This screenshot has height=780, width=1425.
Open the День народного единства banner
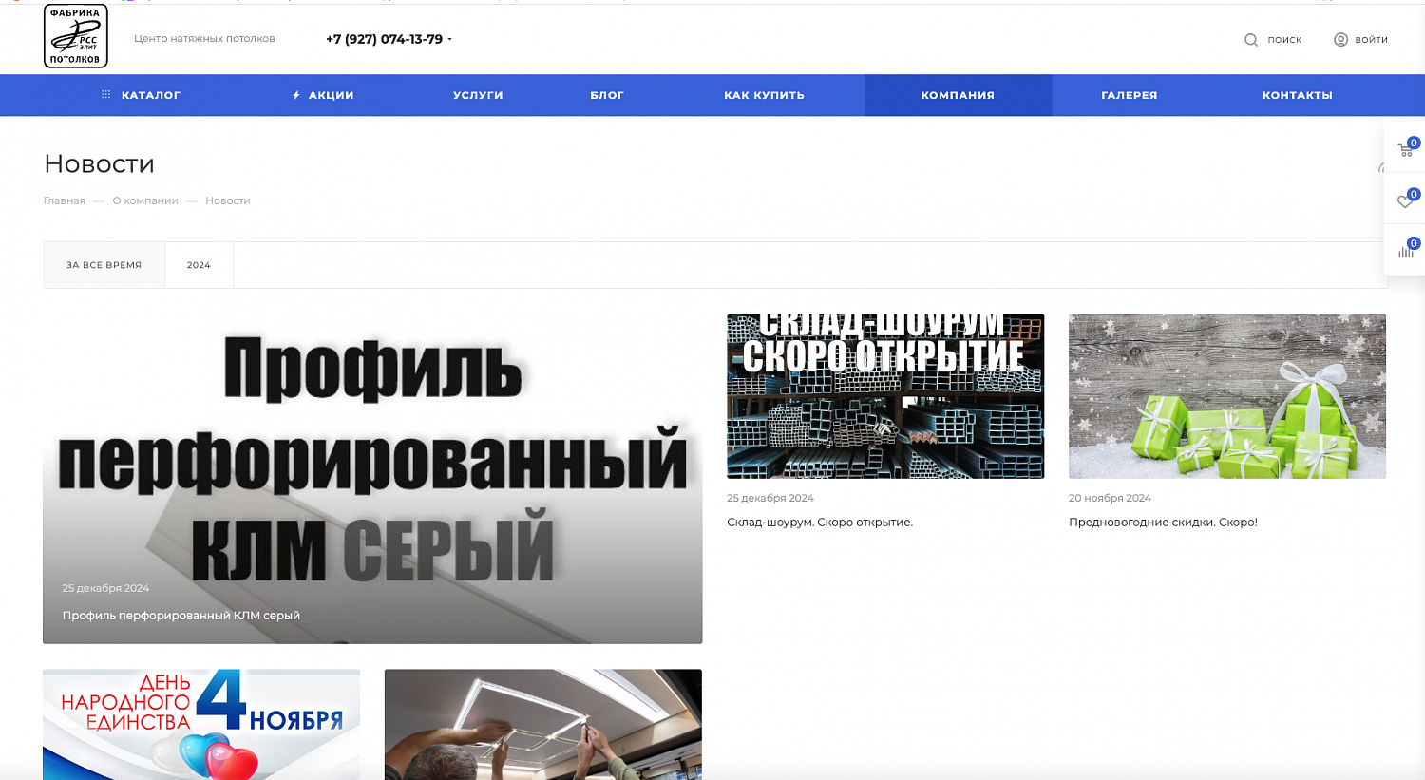201,724
